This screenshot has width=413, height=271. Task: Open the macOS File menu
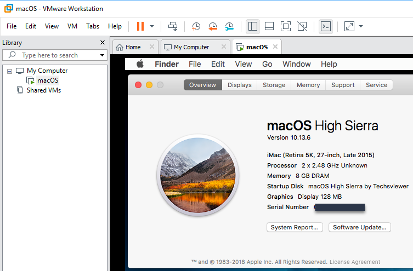[x=195, y=64]
